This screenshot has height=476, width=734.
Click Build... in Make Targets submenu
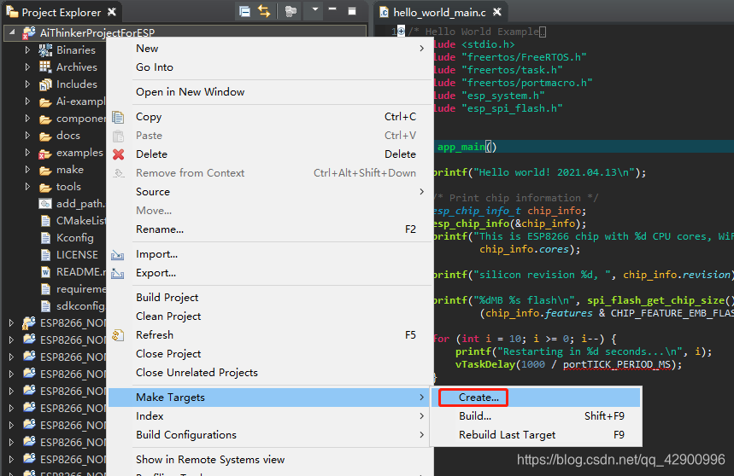tap(536, 416)
